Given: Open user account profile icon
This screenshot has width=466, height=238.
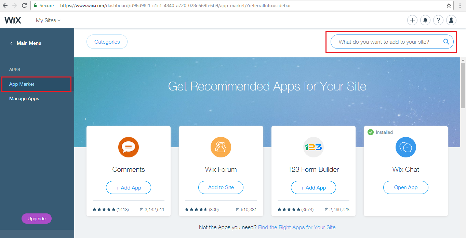Looking at the screenshot, I should [451, 20].
